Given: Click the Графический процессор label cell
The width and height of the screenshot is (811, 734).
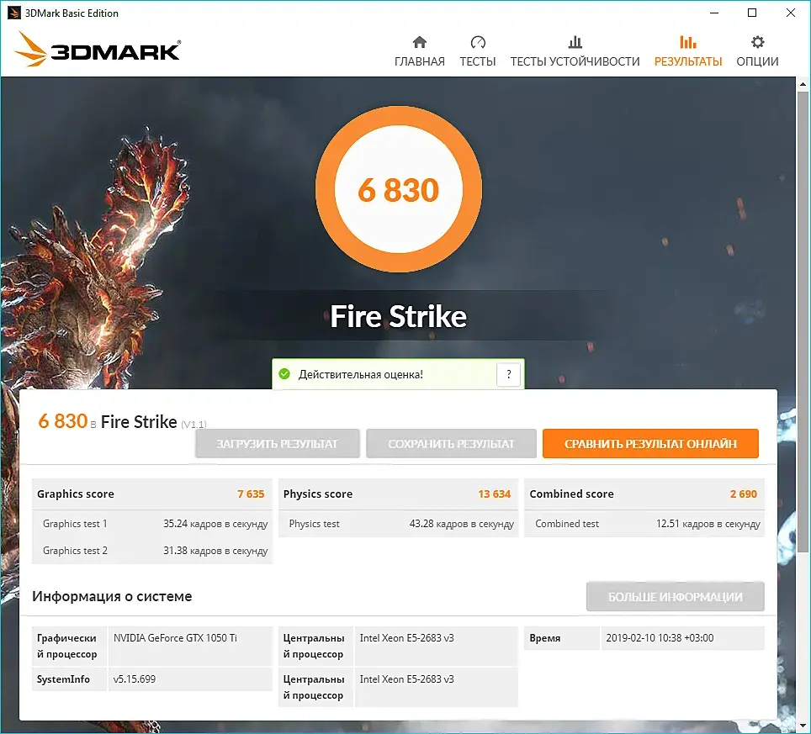Looking at the screenshot, I should (69, 646).
